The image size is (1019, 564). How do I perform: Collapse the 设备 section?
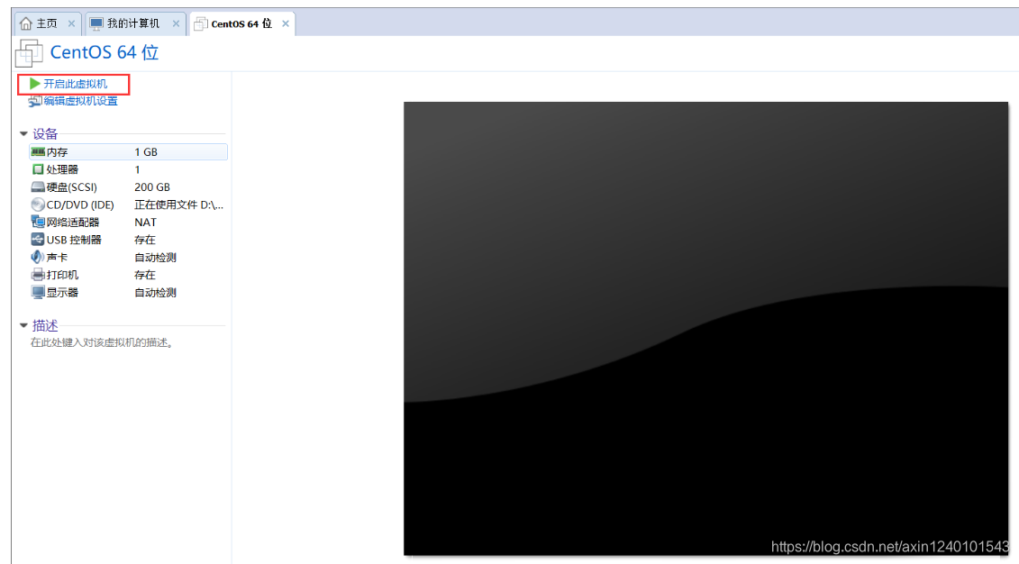click(x=23, y=134)
